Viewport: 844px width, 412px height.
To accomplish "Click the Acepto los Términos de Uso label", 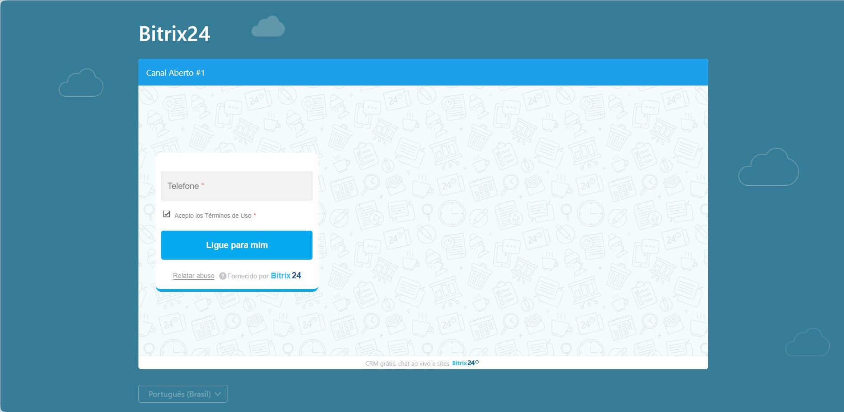I will (x=213, y=216).
